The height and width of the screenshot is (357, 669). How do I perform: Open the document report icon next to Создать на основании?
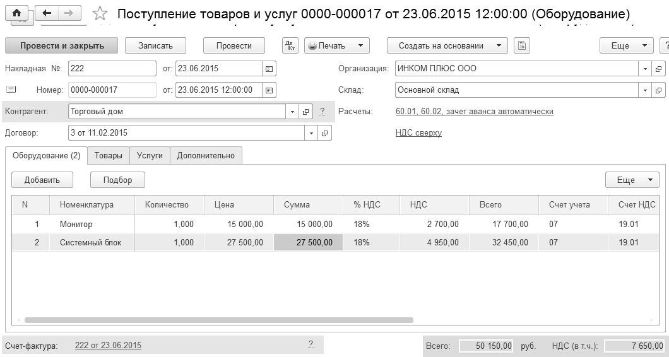522,45
